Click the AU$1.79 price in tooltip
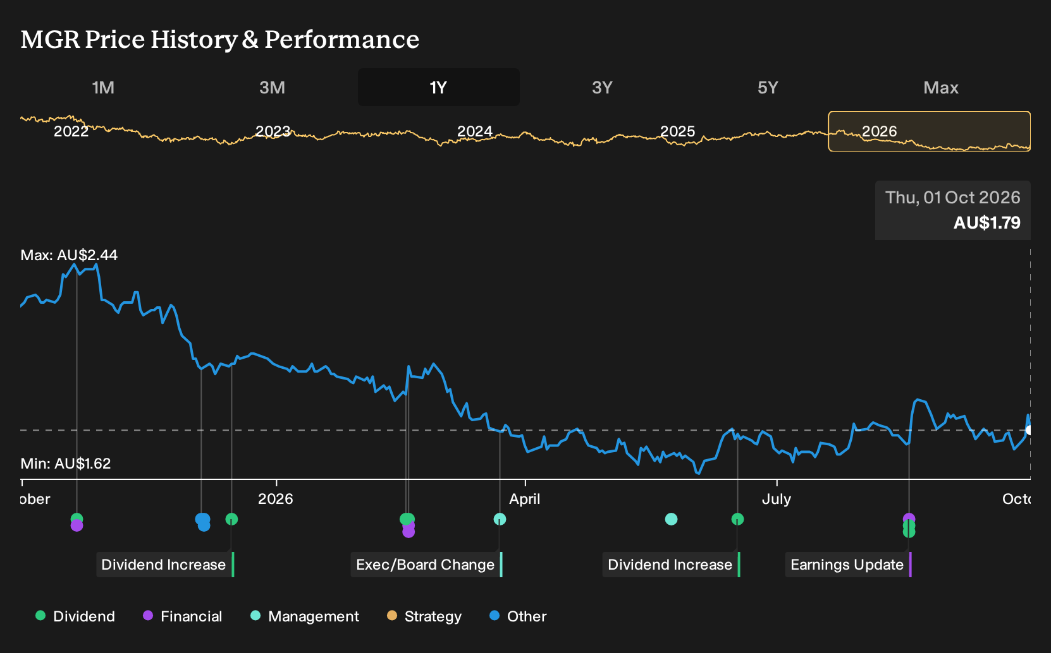1051x653 pixels. tap(986, 223)
